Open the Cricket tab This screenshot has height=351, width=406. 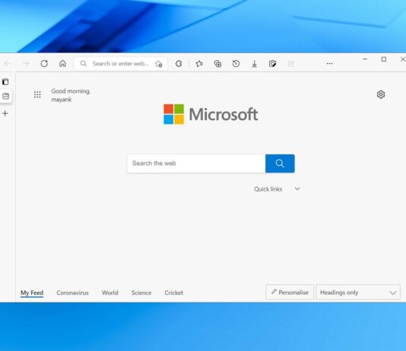pyautogui.click(x=174, y=292)
